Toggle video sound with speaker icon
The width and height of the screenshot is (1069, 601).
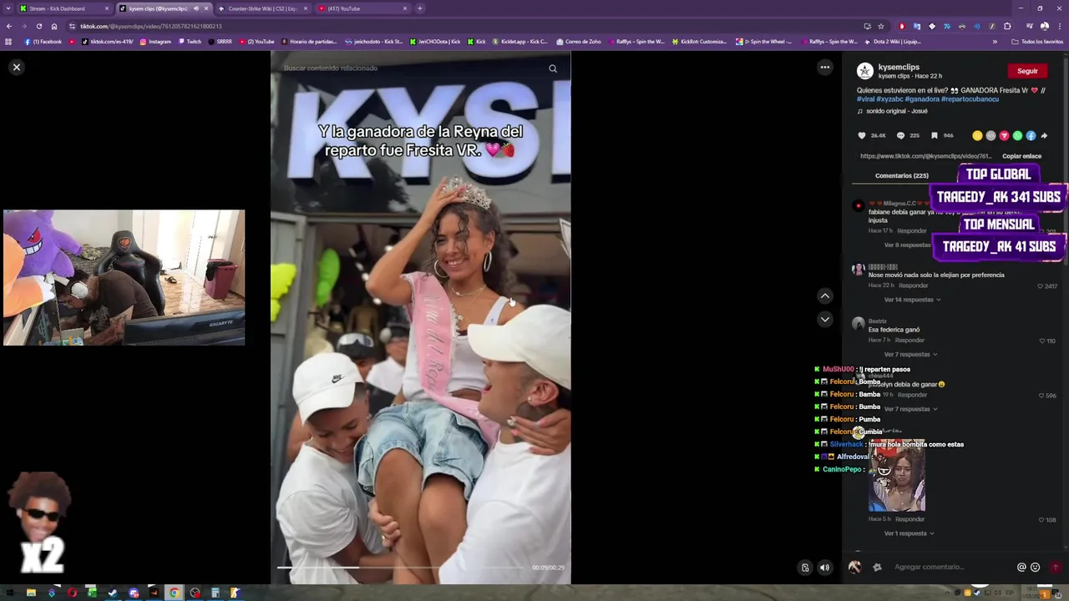pyautogui.click(x=824, y=568)
